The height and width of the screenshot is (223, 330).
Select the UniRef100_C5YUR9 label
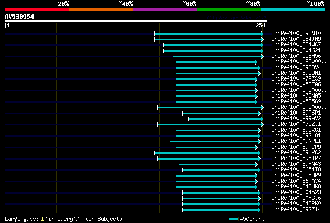coord(296,176)
